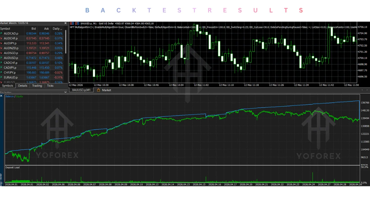
Task: Click the 12 May 11:02 time label
Action: [201, 85]
